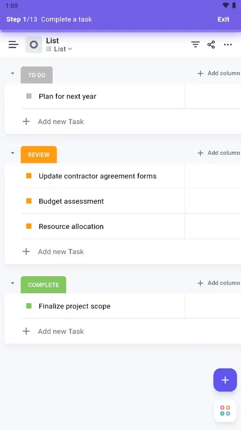Toggle status square for Plan for next year
241x430 pixels.
tap(29, 96)
